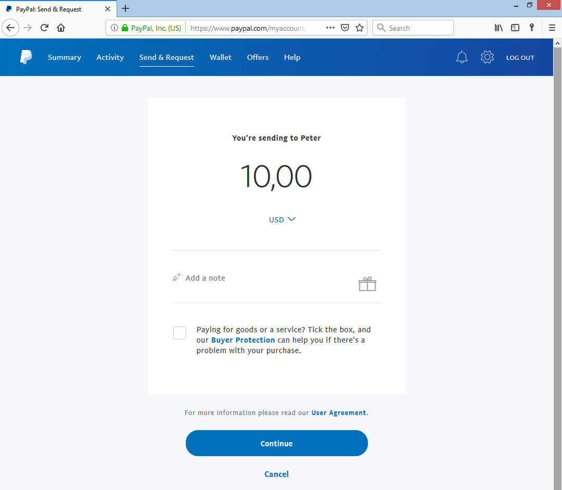Open the USD currency dropdown
Viewport: 562px width, 490px height.
pos(282,220)
